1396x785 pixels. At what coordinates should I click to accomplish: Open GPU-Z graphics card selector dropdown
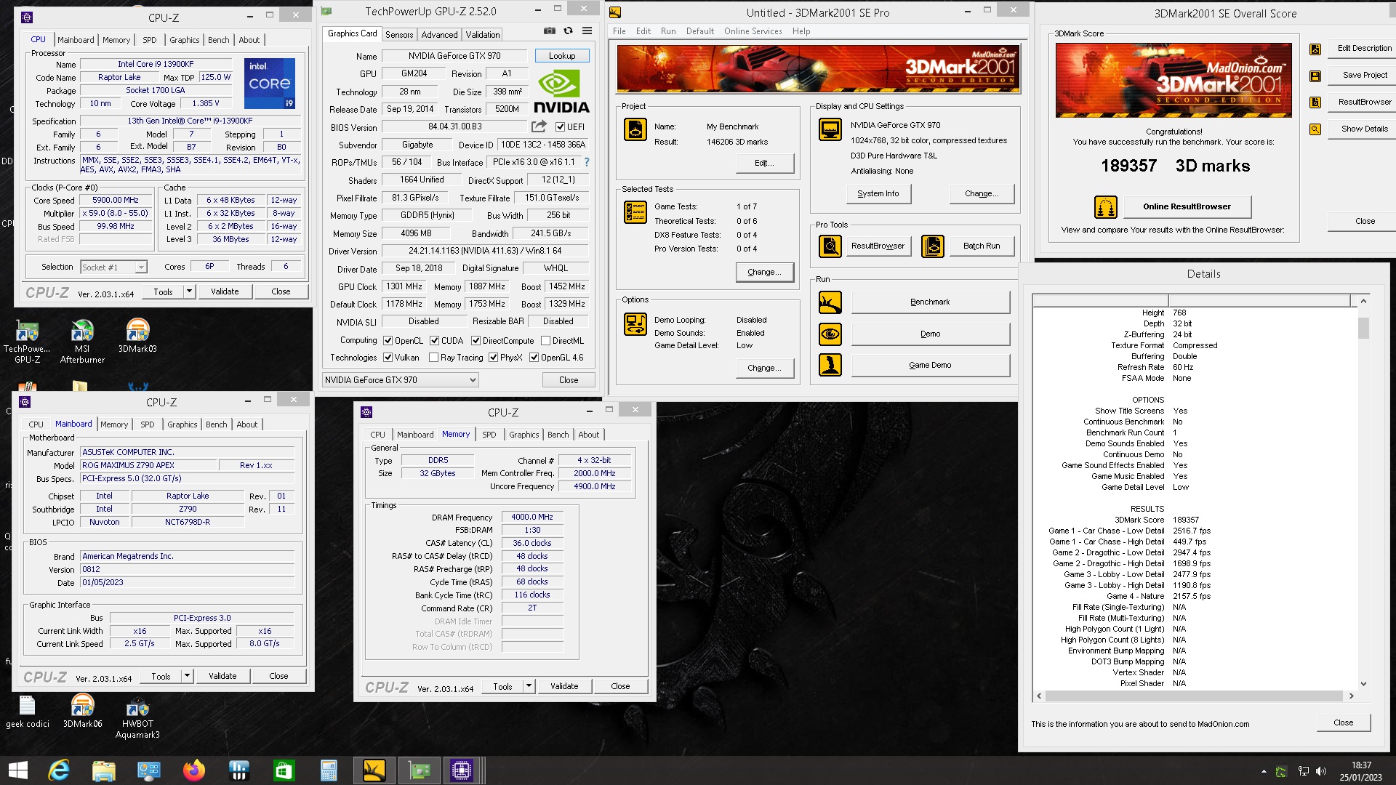(401, 379)
